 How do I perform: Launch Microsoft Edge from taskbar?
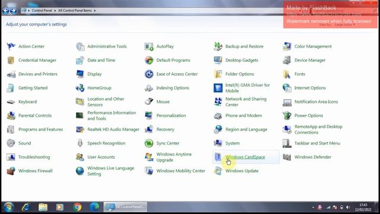[x=94, y=207]
